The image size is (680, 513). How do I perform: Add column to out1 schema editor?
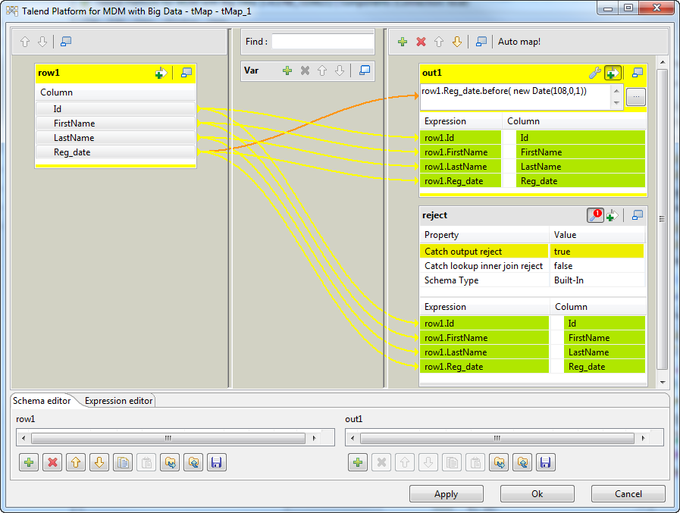pos(358,462)
